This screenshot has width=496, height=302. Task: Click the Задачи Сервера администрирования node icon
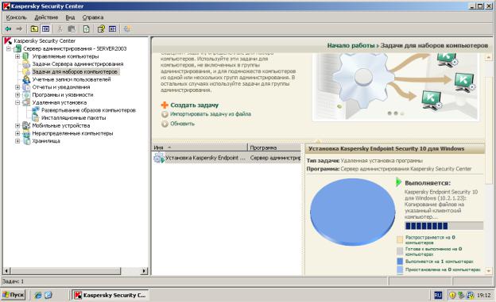tap(26, 64)
